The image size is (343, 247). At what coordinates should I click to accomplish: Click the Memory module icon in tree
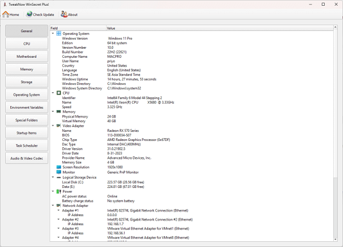tap(59, 111)
